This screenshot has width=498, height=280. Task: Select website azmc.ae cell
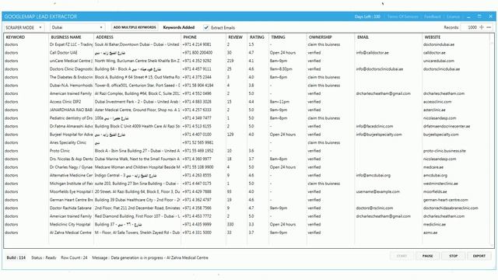pos(430,233)
